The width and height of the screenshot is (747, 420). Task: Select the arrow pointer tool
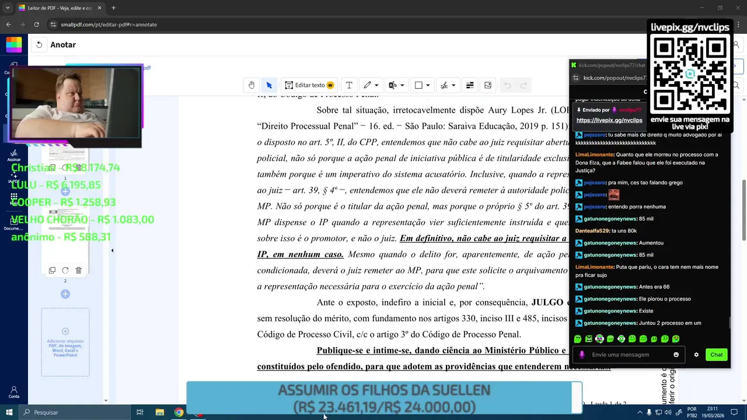coord(269,85)
